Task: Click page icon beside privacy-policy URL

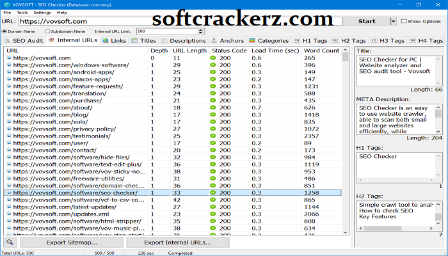Action: pos(9,129)
